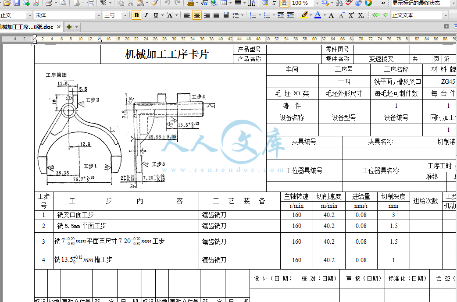Toggle italic formatting
This screenshot has width=457, height=302.
(x=146, y=15)
